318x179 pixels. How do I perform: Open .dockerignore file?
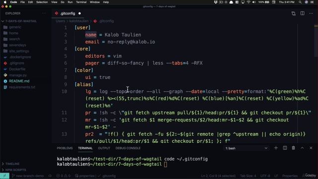tap(20, 57)
